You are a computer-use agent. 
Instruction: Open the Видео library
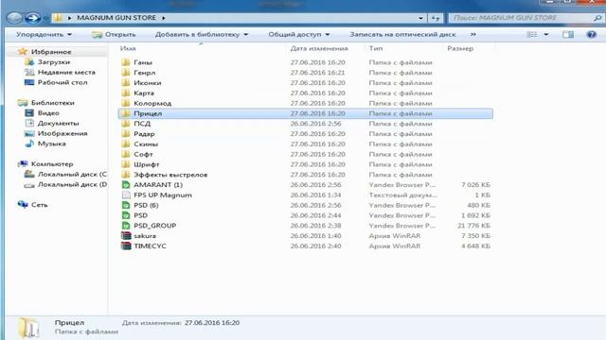pos(48,113)
